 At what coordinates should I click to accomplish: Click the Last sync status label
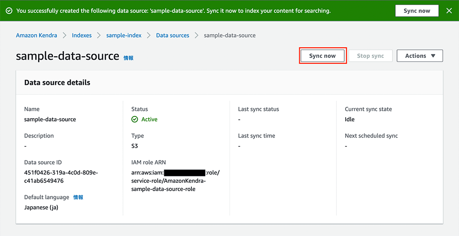258,109
